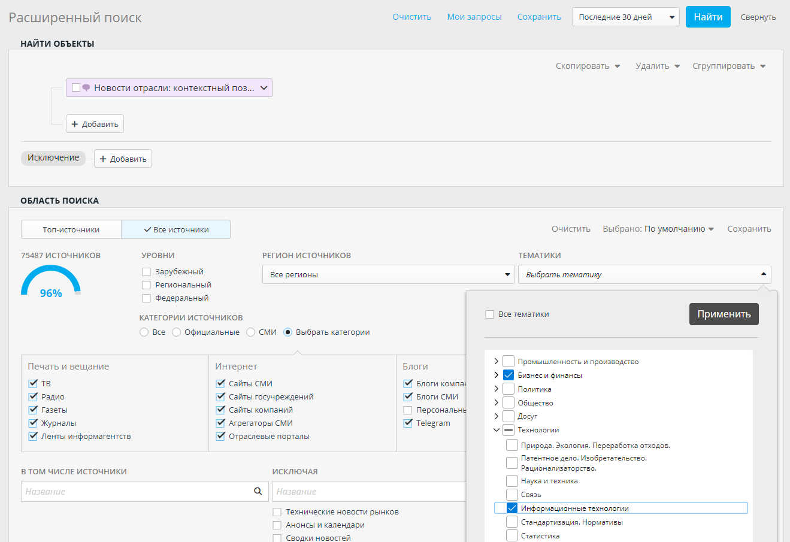Click the sources coverage 96% gauge
Image resolution: width=790 pixels, height=542 pixels.
[51, 281]
